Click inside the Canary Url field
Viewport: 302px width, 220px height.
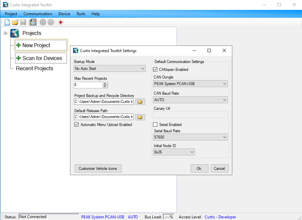tap(190, 114)
